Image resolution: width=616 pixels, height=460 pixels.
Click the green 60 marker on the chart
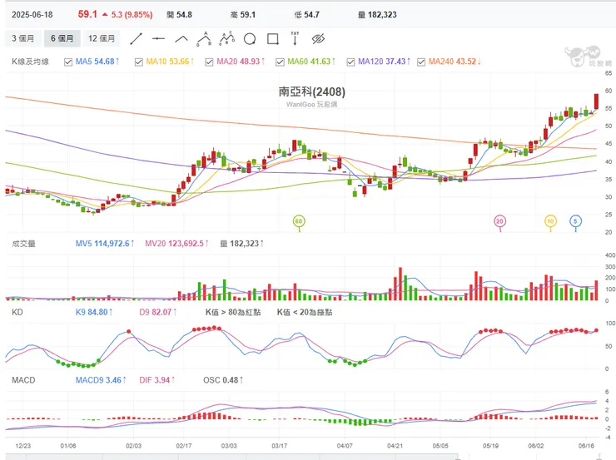click(x=299, y=220)
